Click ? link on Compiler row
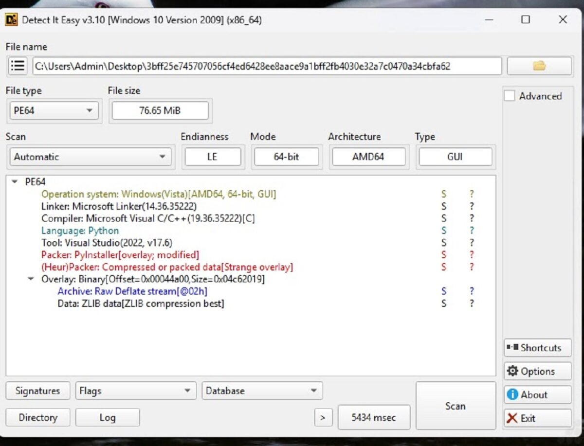Viewport: 584px width, 446px height. (472, 218)
